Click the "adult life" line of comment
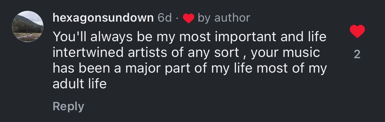This screenshot has width=385, height=122. [x=80, y=84]
